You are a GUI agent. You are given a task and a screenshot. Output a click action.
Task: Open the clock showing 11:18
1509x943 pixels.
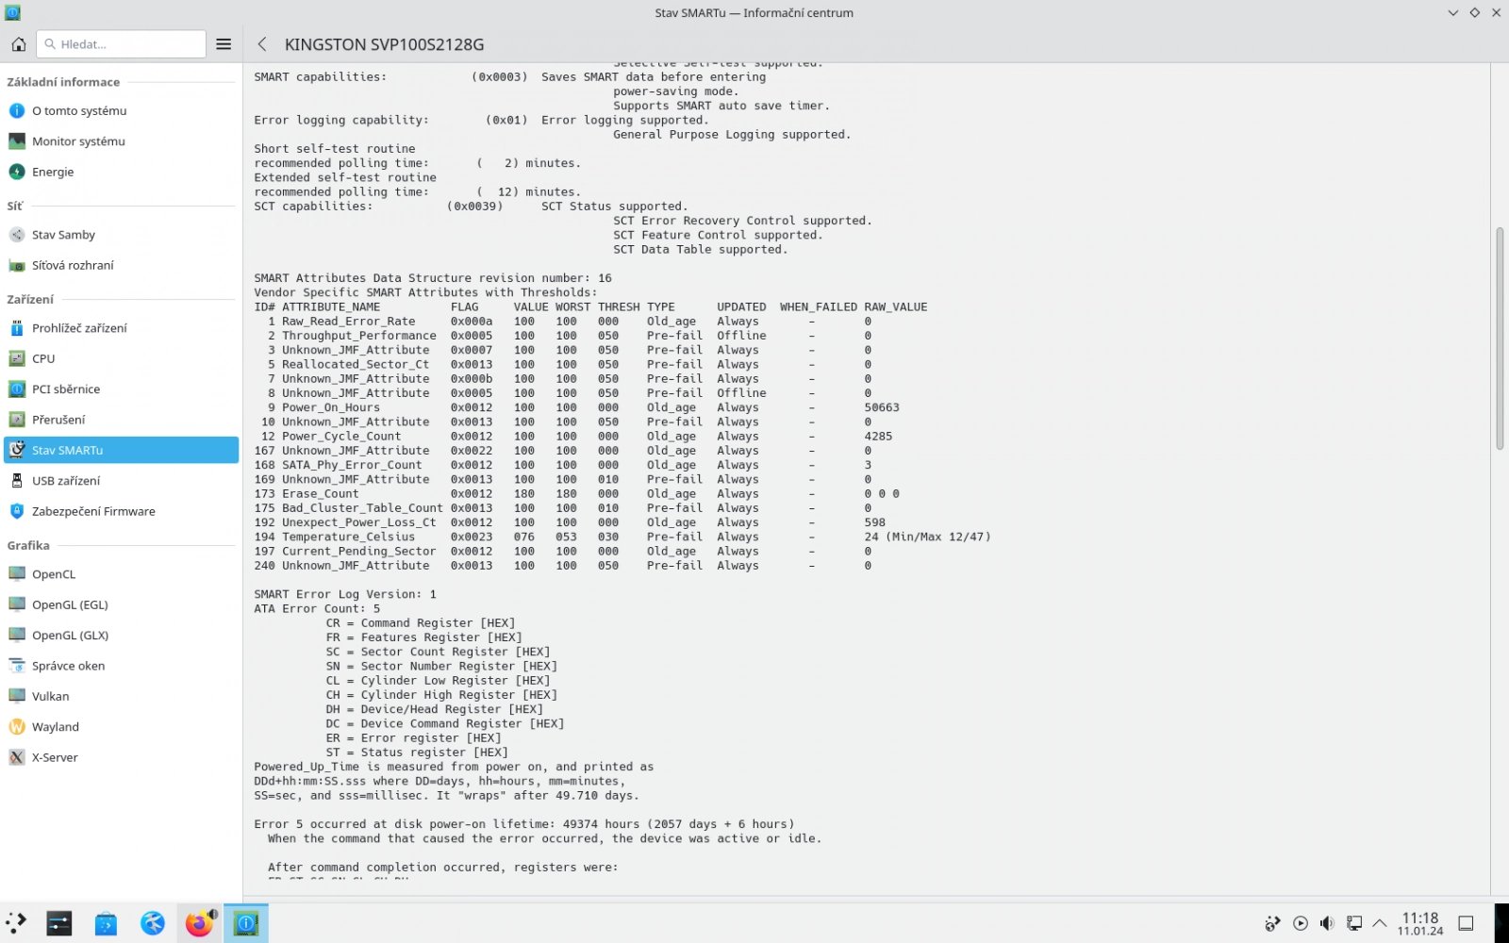1420,923
